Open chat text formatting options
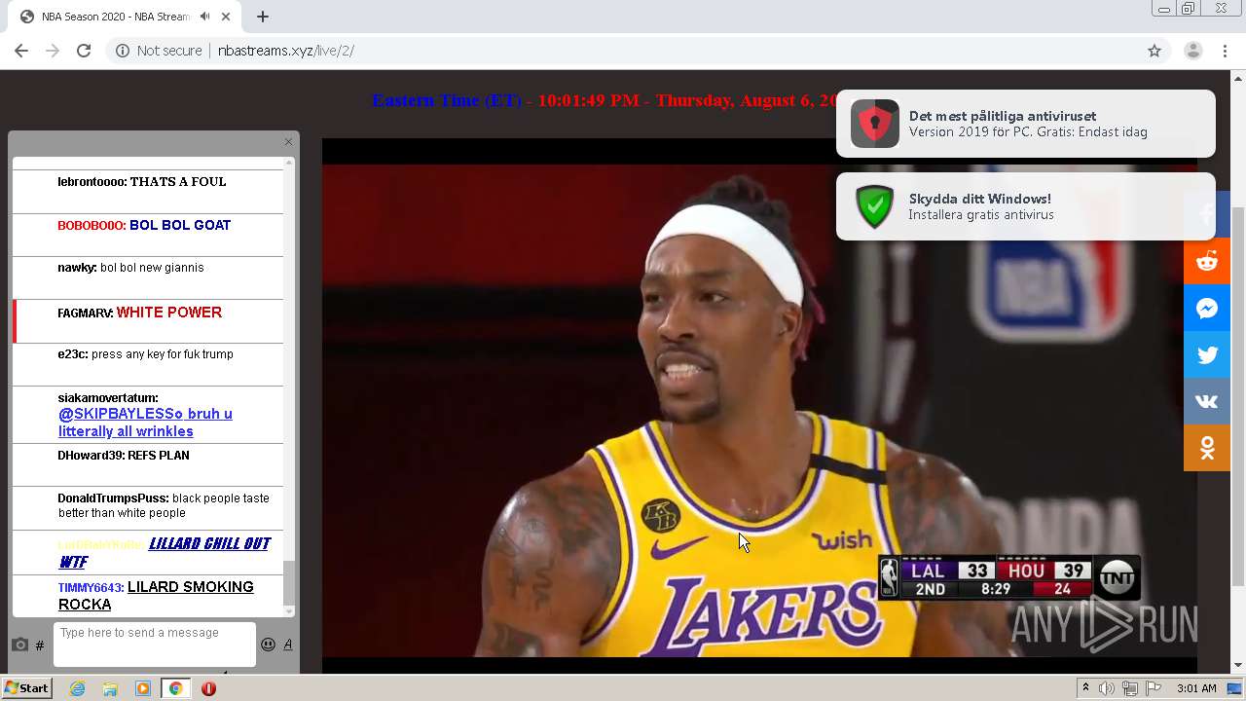 tap(288, 645)
